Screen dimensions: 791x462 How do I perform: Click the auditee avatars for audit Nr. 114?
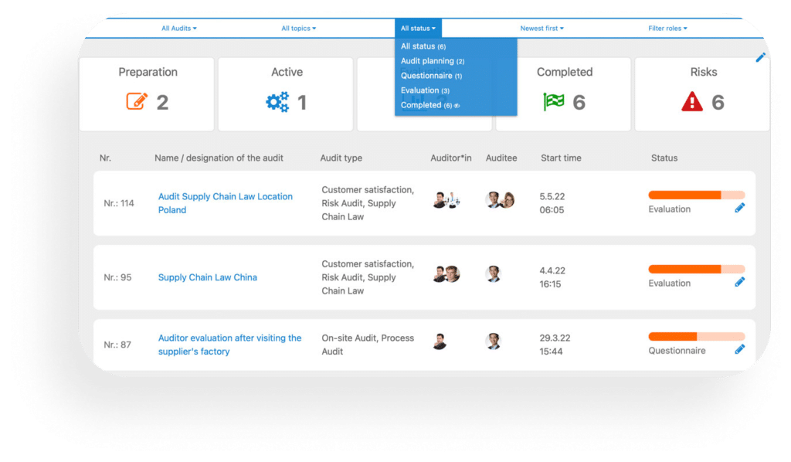(x=500, y=200)
